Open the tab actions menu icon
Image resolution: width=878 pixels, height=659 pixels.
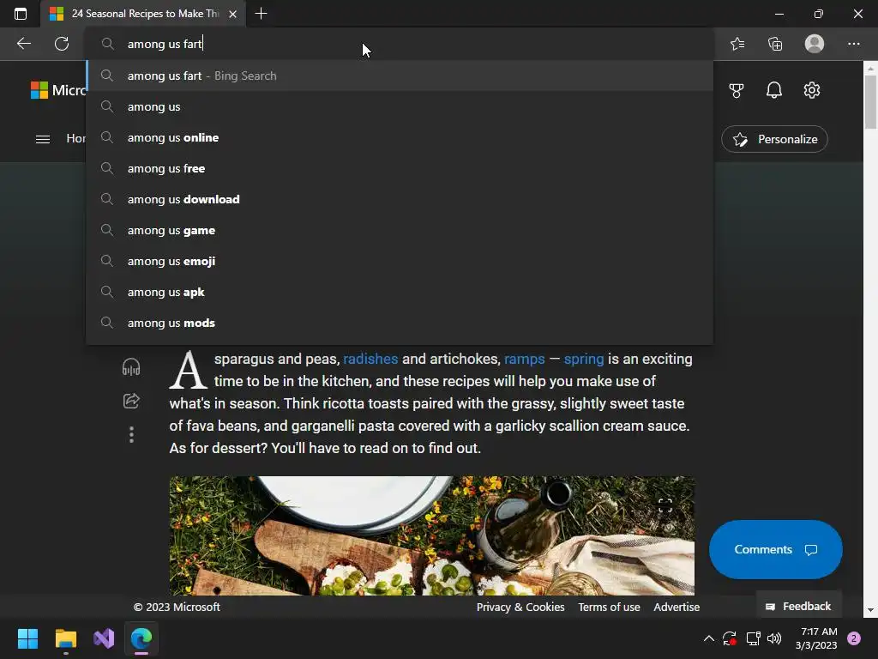(x=21, y=14)
